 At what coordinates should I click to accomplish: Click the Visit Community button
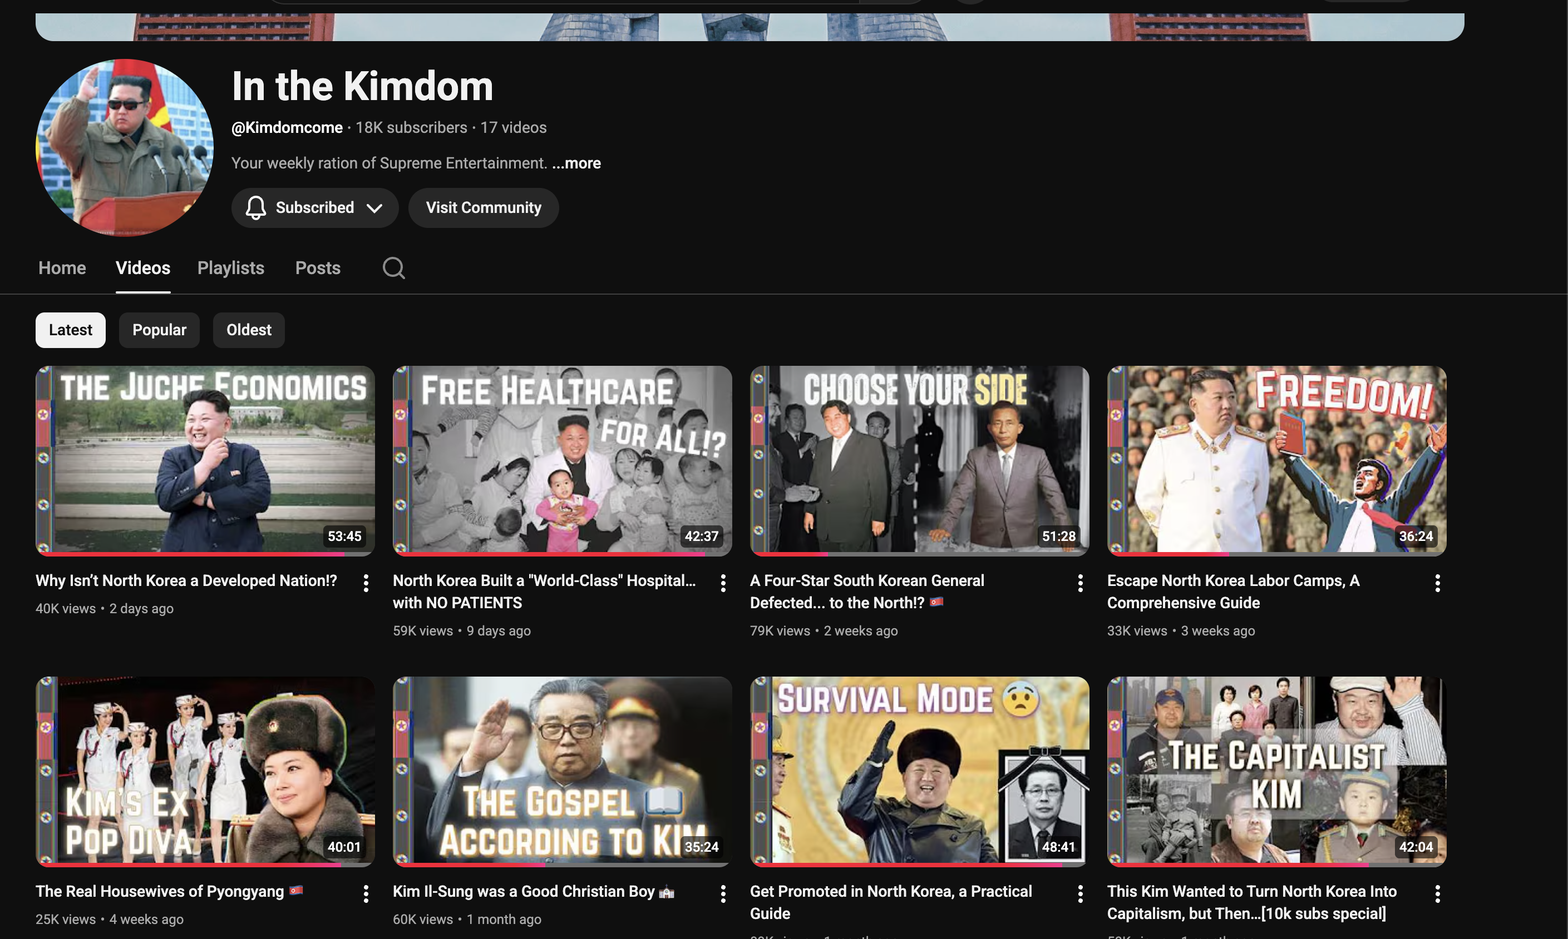pos(483,207)
